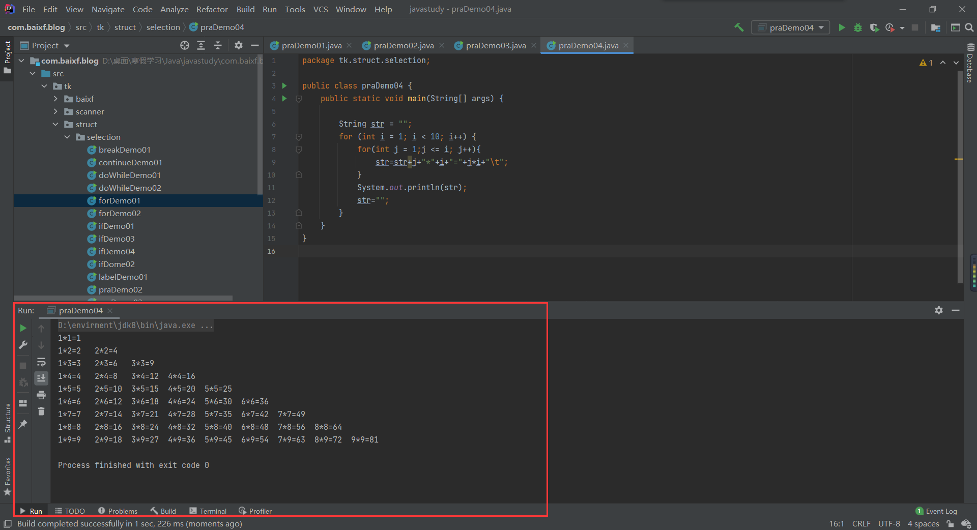Screen dimensions: 977x530
Task: Open the Event Log button
Action: click(x=936, y=511)
